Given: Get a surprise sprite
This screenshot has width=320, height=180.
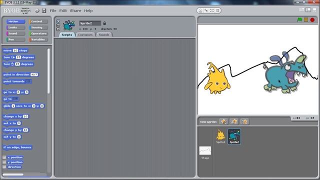Looking at the screenshot, I should pos(244,121).
